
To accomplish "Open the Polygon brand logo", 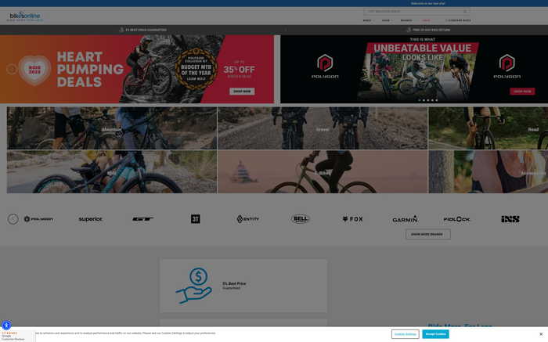I will [x=38, y=219].
